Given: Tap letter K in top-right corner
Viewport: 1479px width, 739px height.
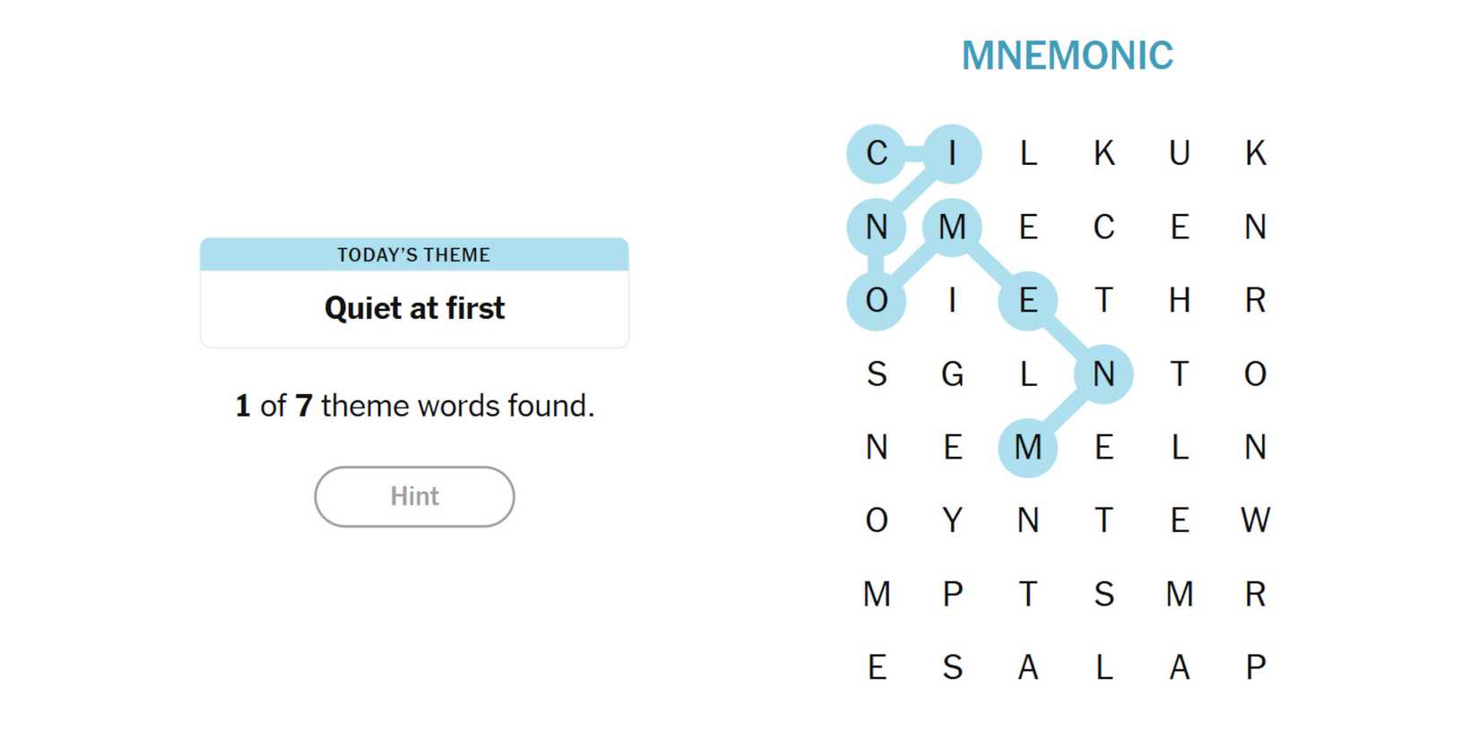Looking at the screenshot, I should tap(1255, 153).
